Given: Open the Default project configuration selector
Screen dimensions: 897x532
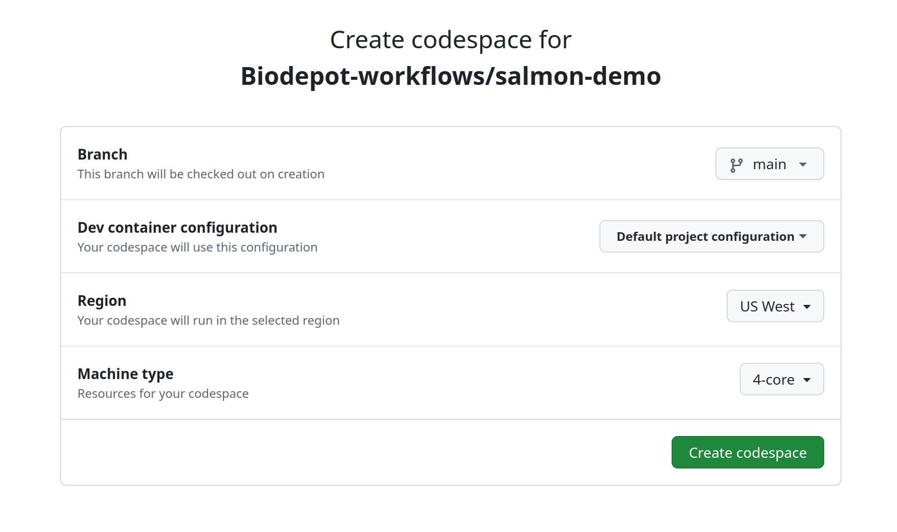Looking at the screenshot, I should pos(711,236).
